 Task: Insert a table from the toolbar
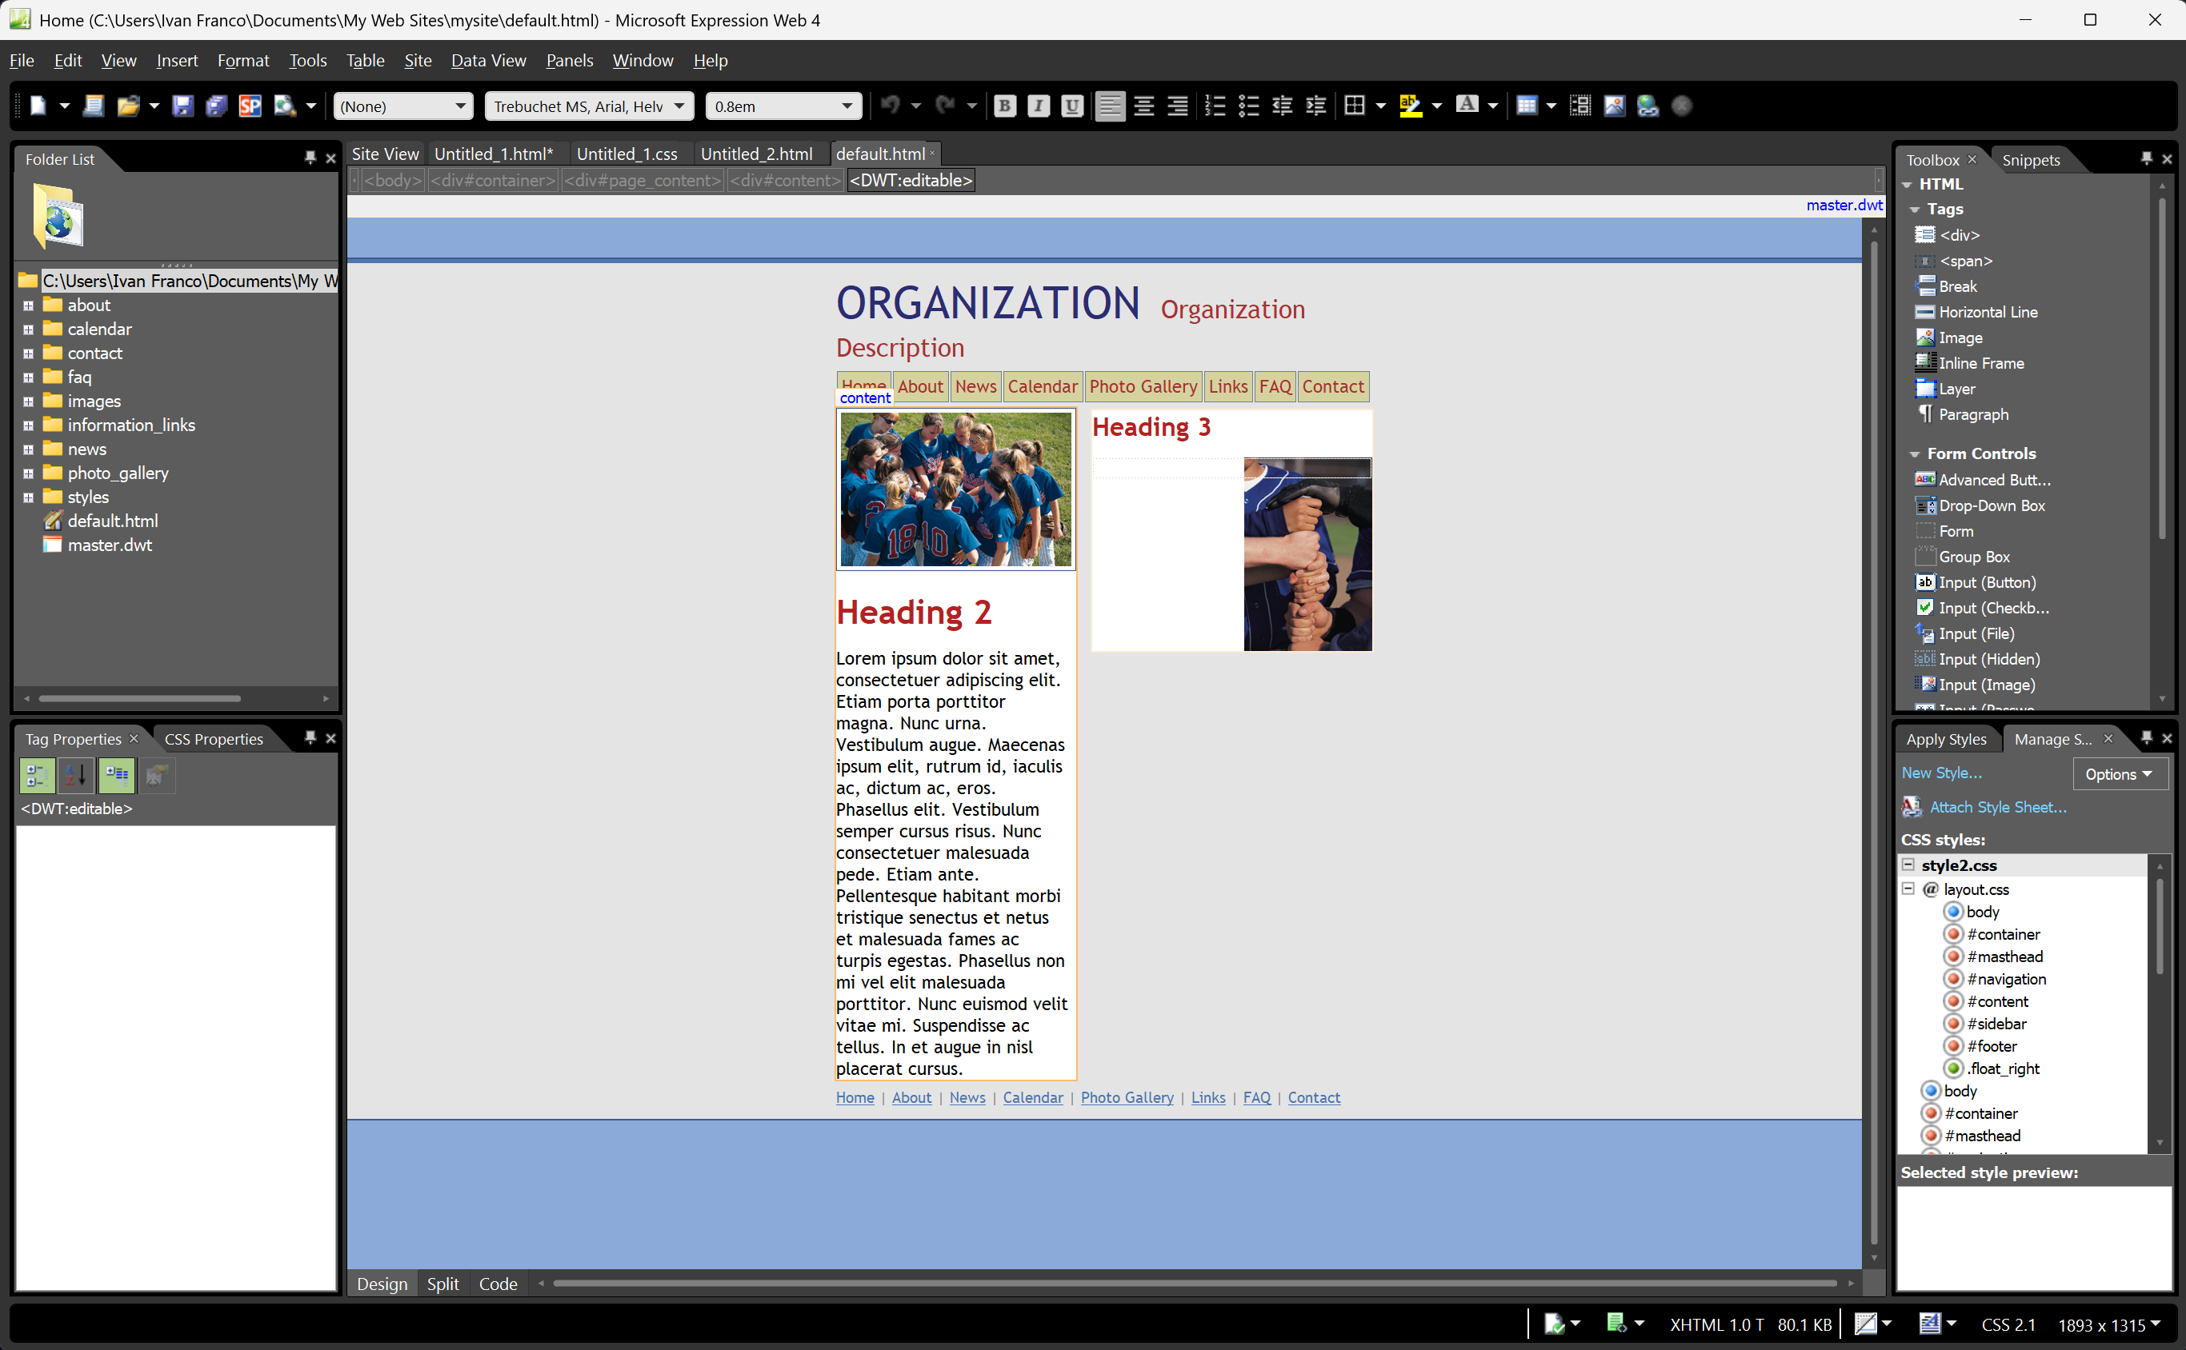point(1527,106)
